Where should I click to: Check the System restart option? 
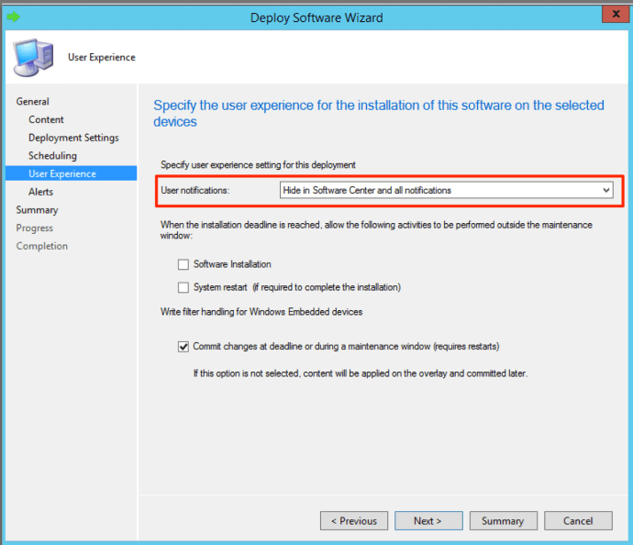point(183,287)
